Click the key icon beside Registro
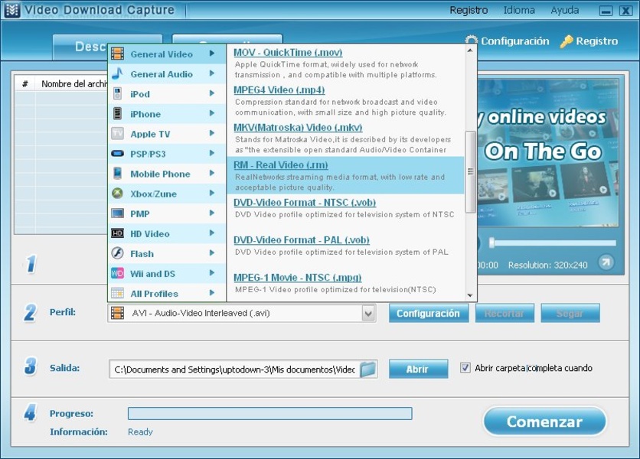640x459 pixels. click(x=567, y=41)
